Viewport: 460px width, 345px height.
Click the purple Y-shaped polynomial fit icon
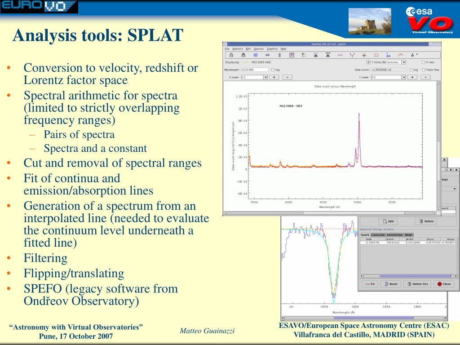(x=352, y=55)
